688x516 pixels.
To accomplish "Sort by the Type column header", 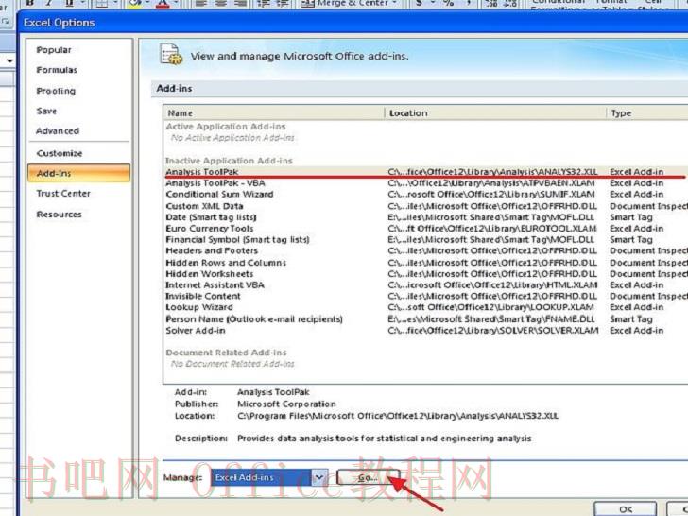I will [647, 113].
